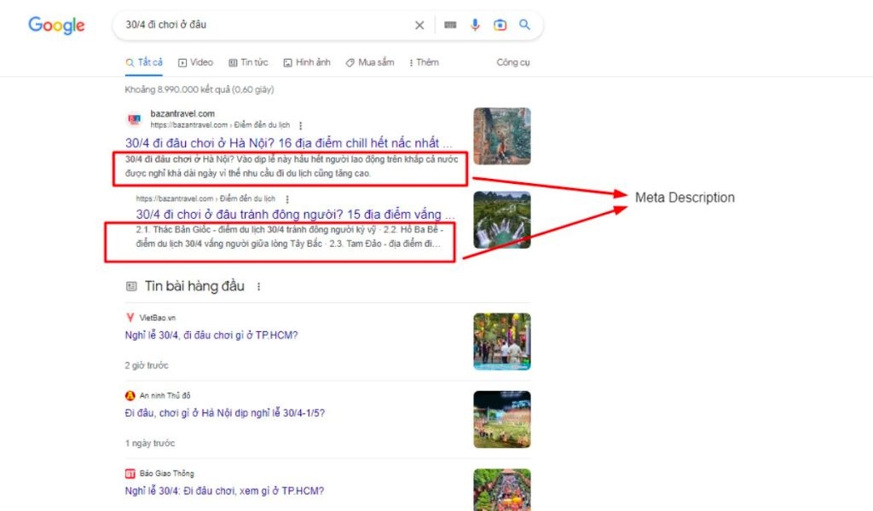Click the second result's bazantravel.com URL breadcrumb
Viewport: 873px width, 511px height.
205,198
